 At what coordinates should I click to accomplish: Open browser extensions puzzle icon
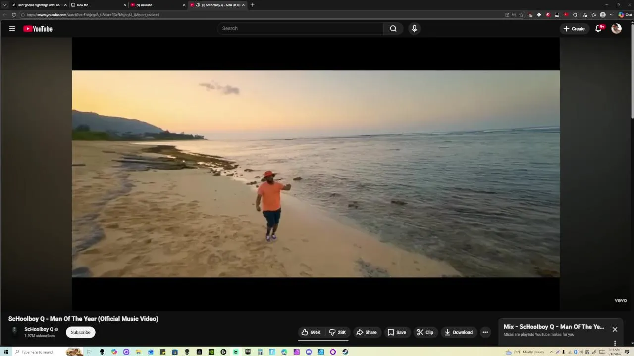point(575,15)
